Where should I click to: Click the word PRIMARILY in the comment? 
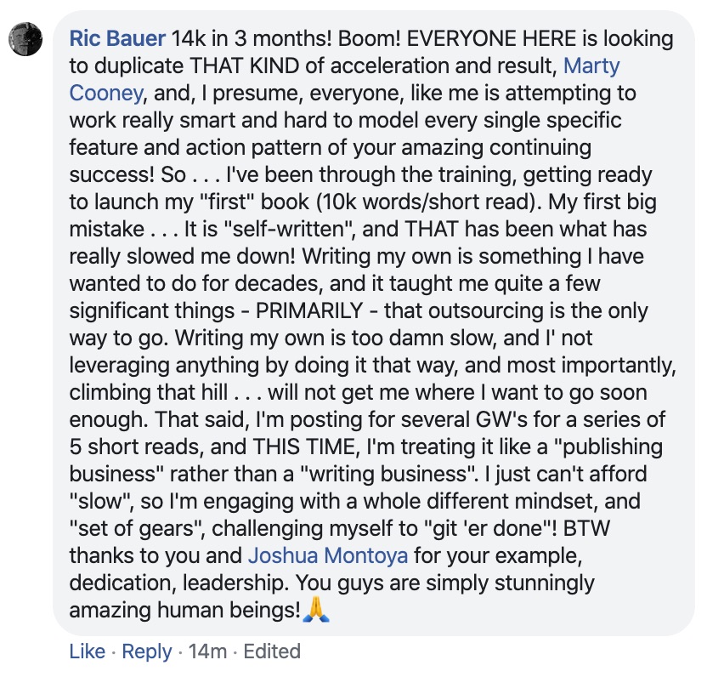[309, 310]
